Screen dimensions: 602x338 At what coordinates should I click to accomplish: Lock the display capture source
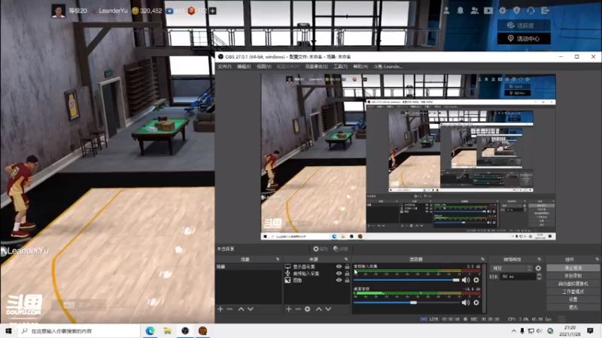click(x=347, y=267)
